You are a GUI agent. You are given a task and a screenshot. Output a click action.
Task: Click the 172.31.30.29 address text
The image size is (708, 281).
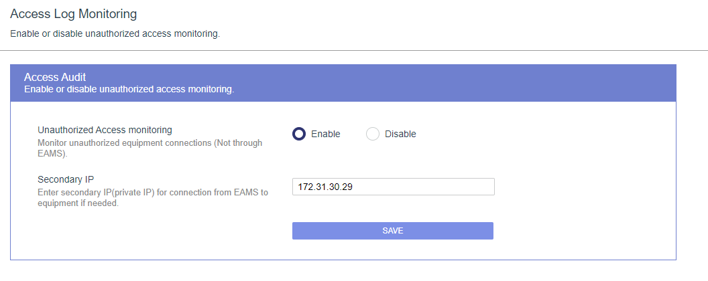325,187
